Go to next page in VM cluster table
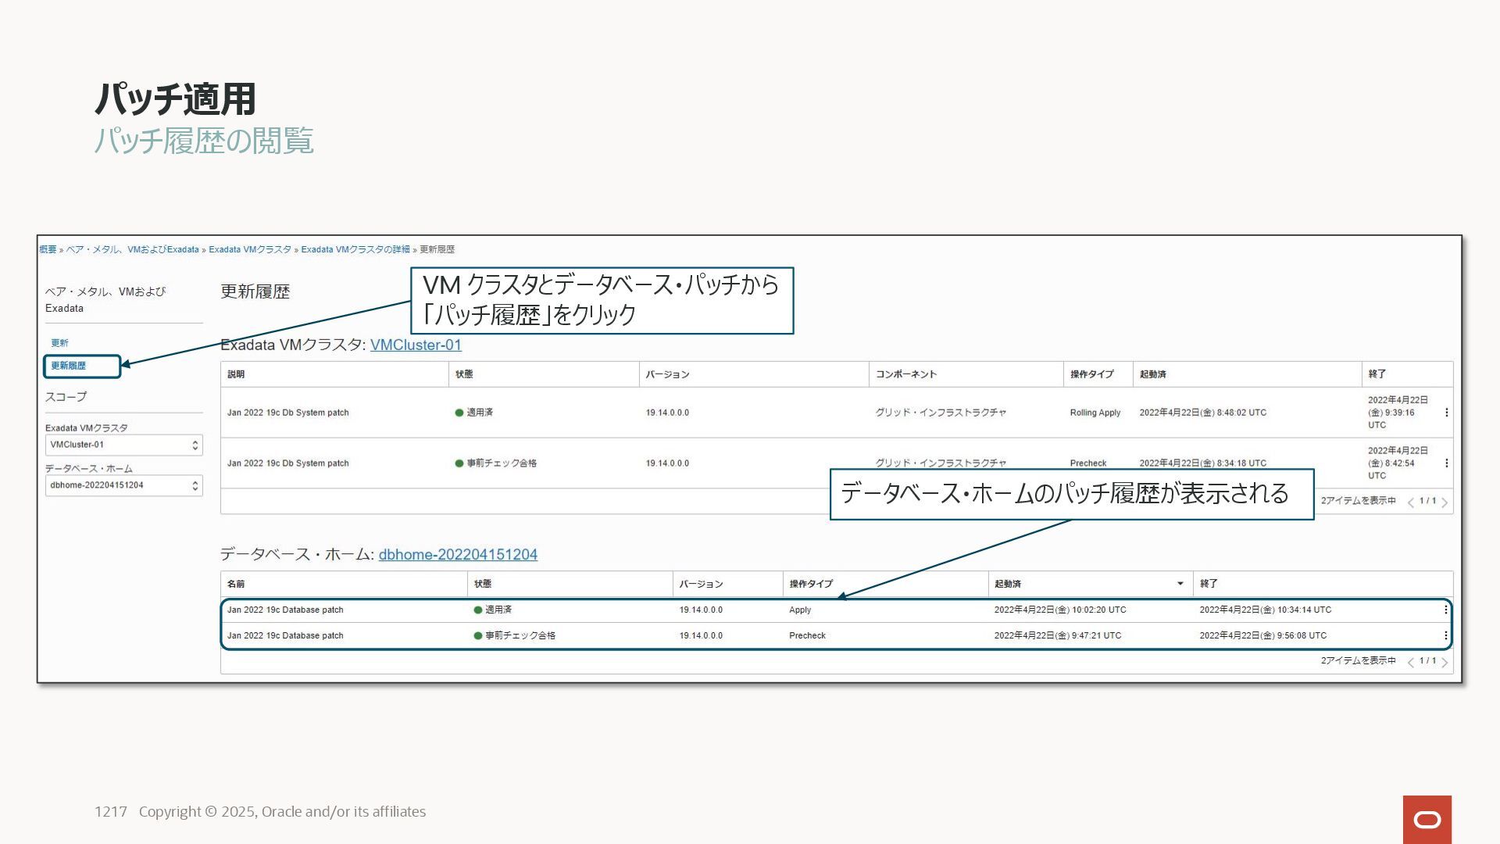This screenshot has width=1500, height=844. point(1445,502)
